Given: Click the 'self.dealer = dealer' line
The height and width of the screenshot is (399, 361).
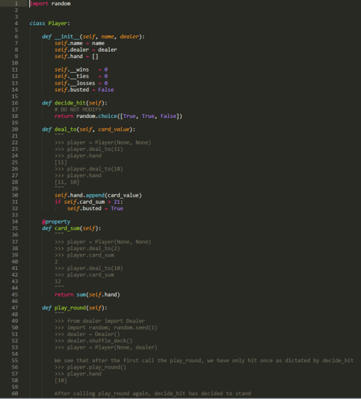Looking at the screenshot, I should click(86, 50).
